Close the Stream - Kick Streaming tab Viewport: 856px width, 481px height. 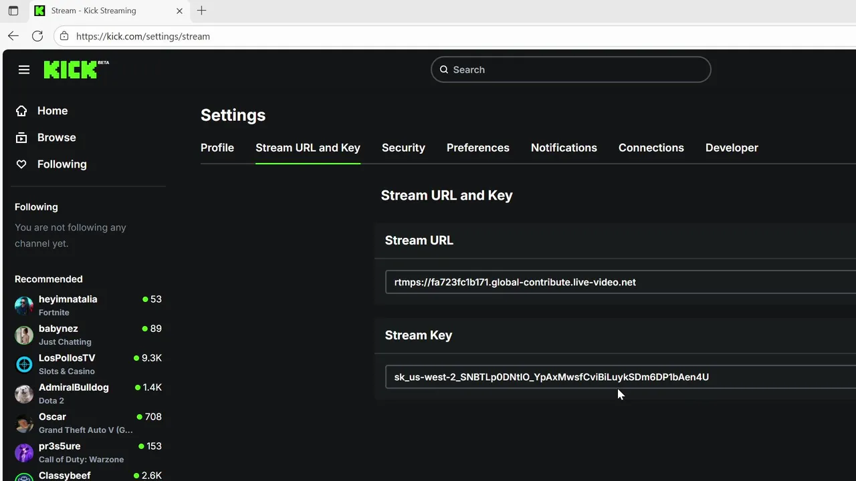[x=179, y=11]
